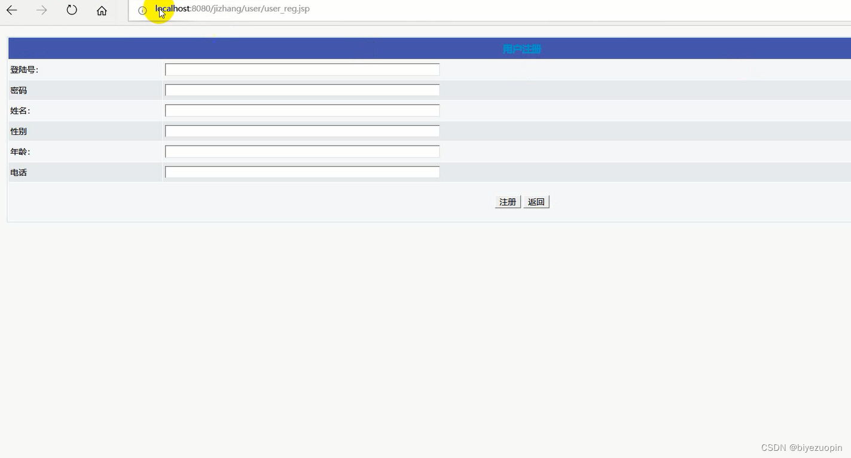This screenshot has height=458, width=851.
Task: Click the 用户注册 header title
Action: 521,49
